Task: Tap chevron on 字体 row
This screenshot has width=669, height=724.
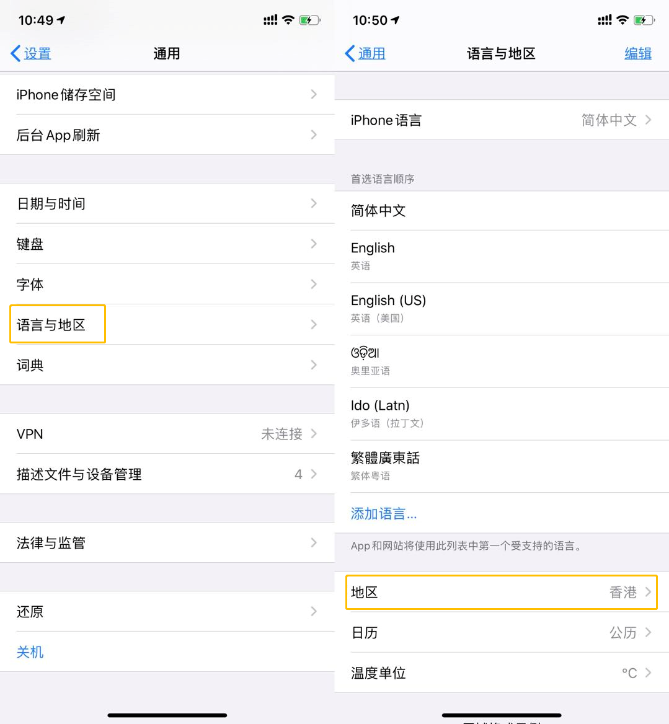Action: coord(314,284)
